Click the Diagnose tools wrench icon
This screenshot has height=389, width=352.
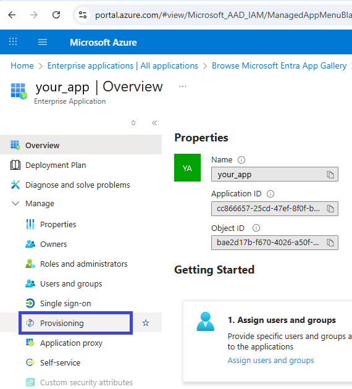[x=15, y=185]
